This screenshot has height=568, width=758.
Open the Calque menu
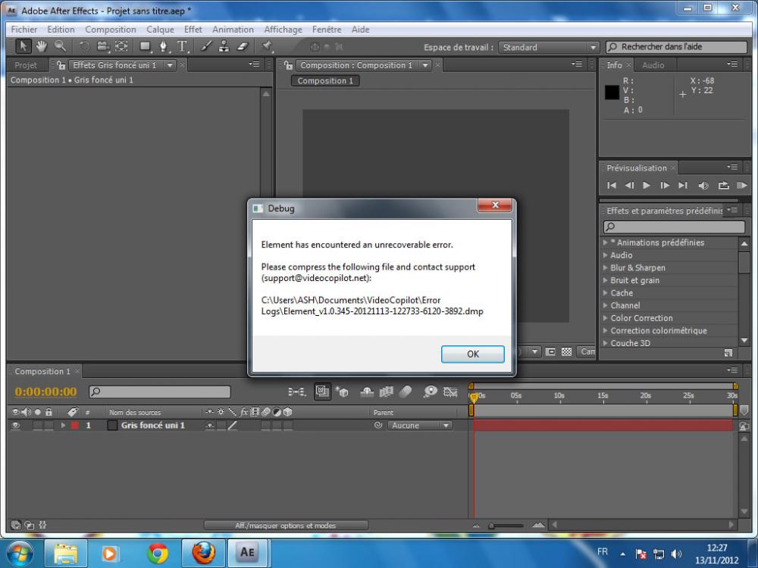pyautogui.click(x=160, y=30)
